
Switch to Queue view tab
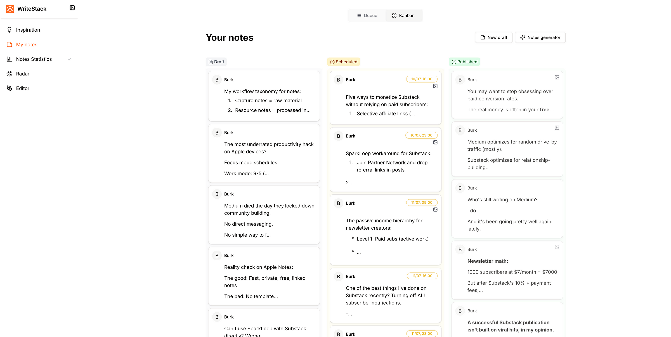(367, 16)
